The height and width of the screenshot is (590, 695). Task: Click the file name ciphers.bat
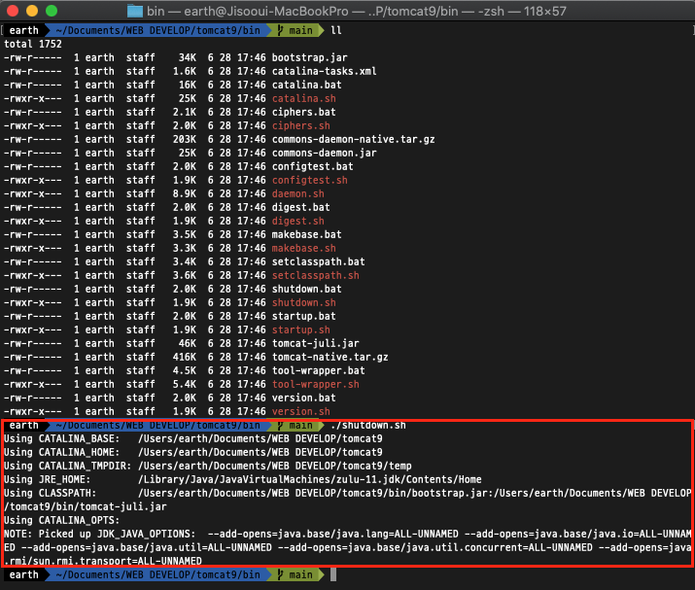coord(303,112)
